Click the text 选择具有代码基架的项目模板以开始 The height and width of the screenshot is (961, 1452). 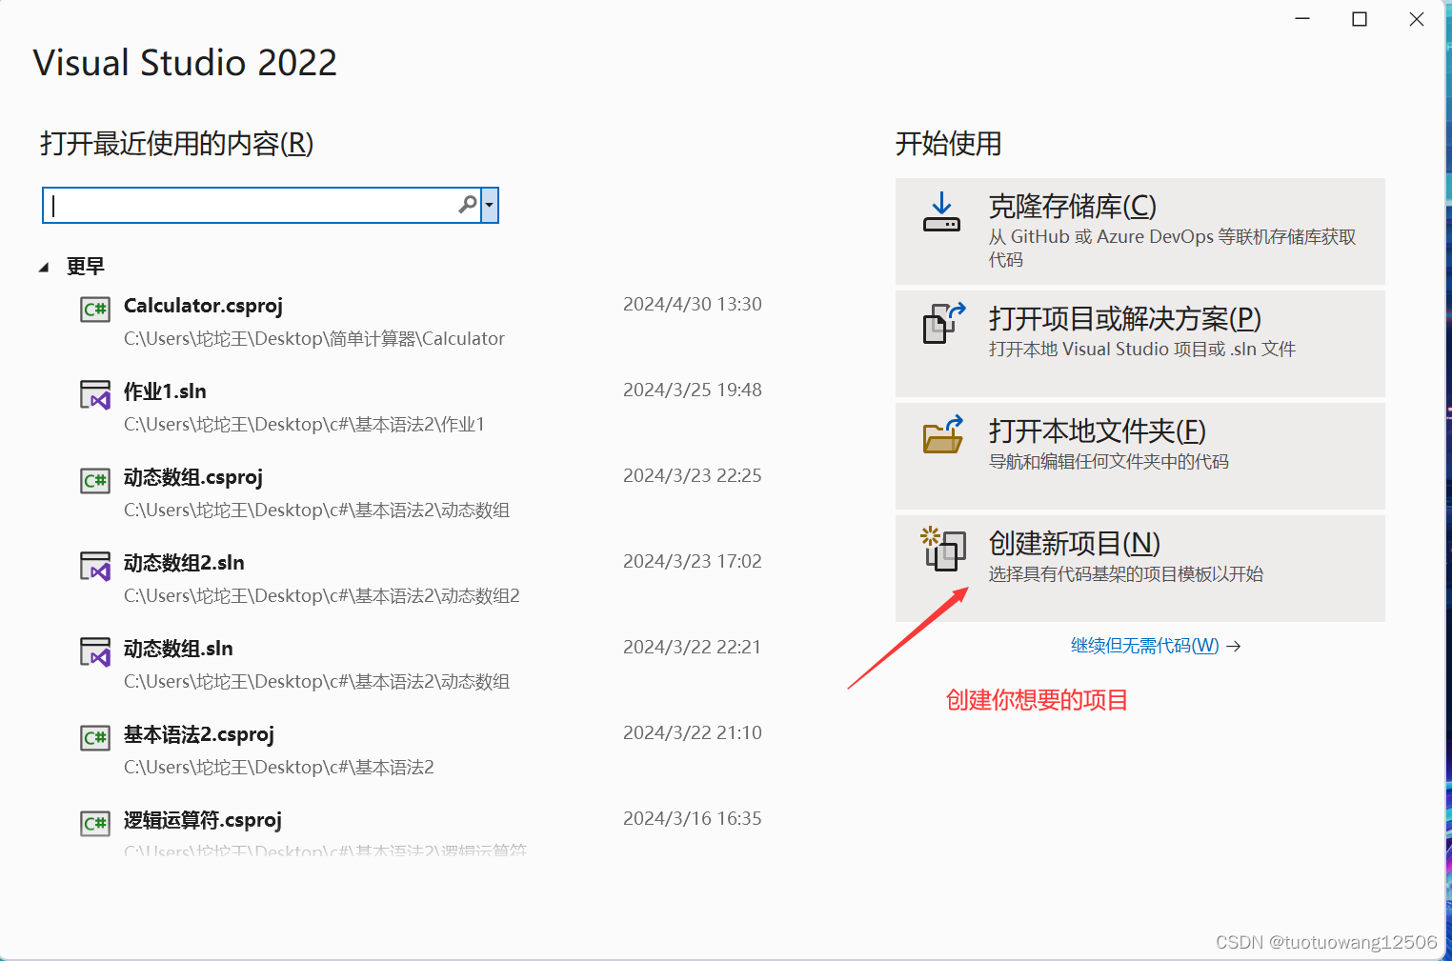point(1126,574)
